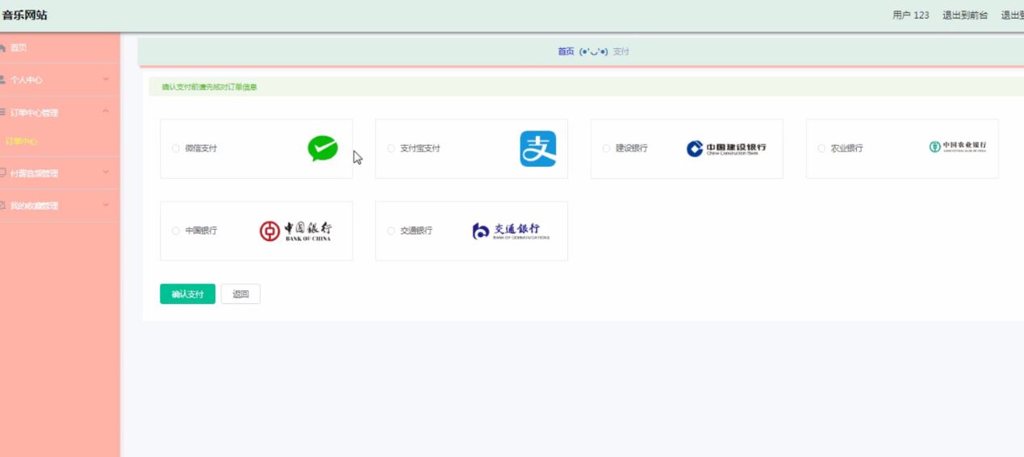The height and width of the screenshot is (457, 1024).
Task: Click the person icon beside 个人中心
Action: 3,80
